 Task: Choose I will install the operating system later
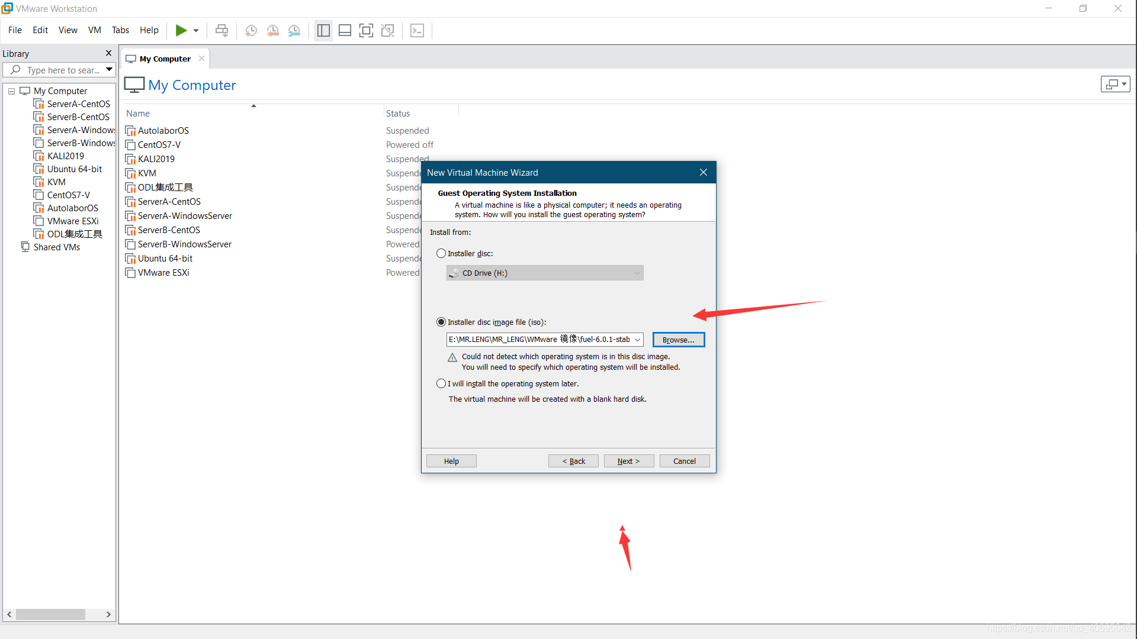tap(441, 383)
